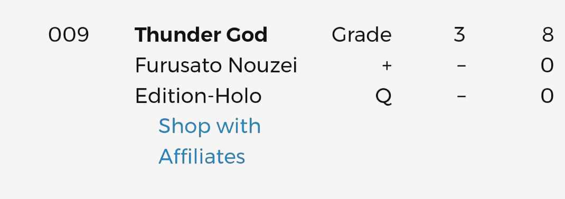The height and width of the screenshot is (199, 565).
Task: Click the word Holo in the edition text
Action: (x=239, y=96)
